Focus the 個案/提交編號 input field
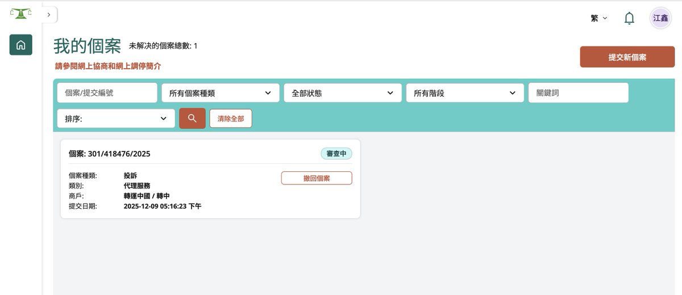 pyautogui.click(x=107, y=93)
